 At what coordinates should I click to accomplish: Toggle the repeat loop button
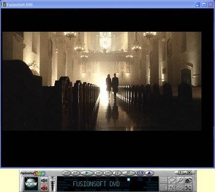140,173
